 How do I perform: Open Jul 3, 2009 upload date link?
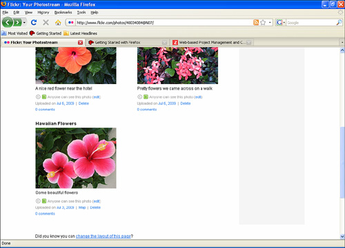(66, 207)
